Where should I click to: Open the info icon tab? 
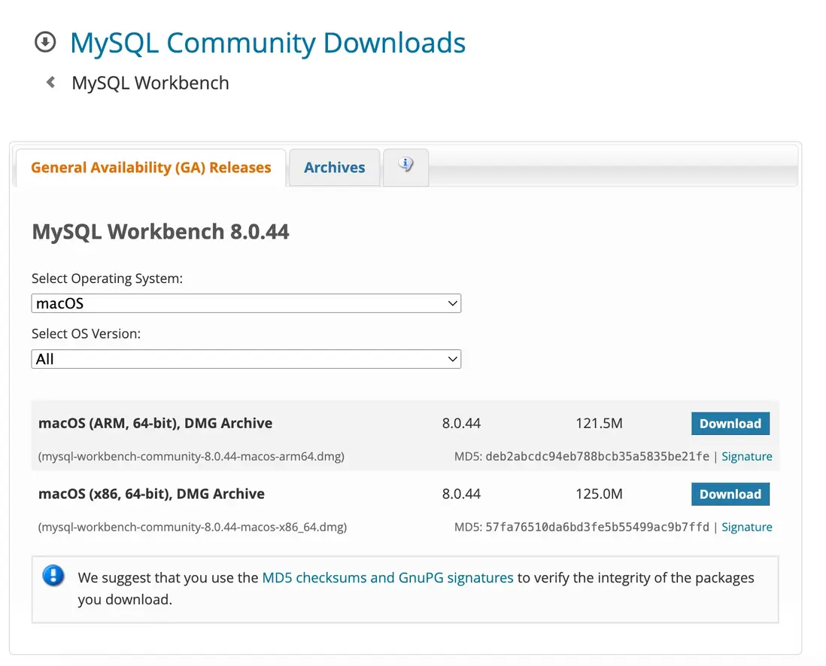tap(405, 166)
